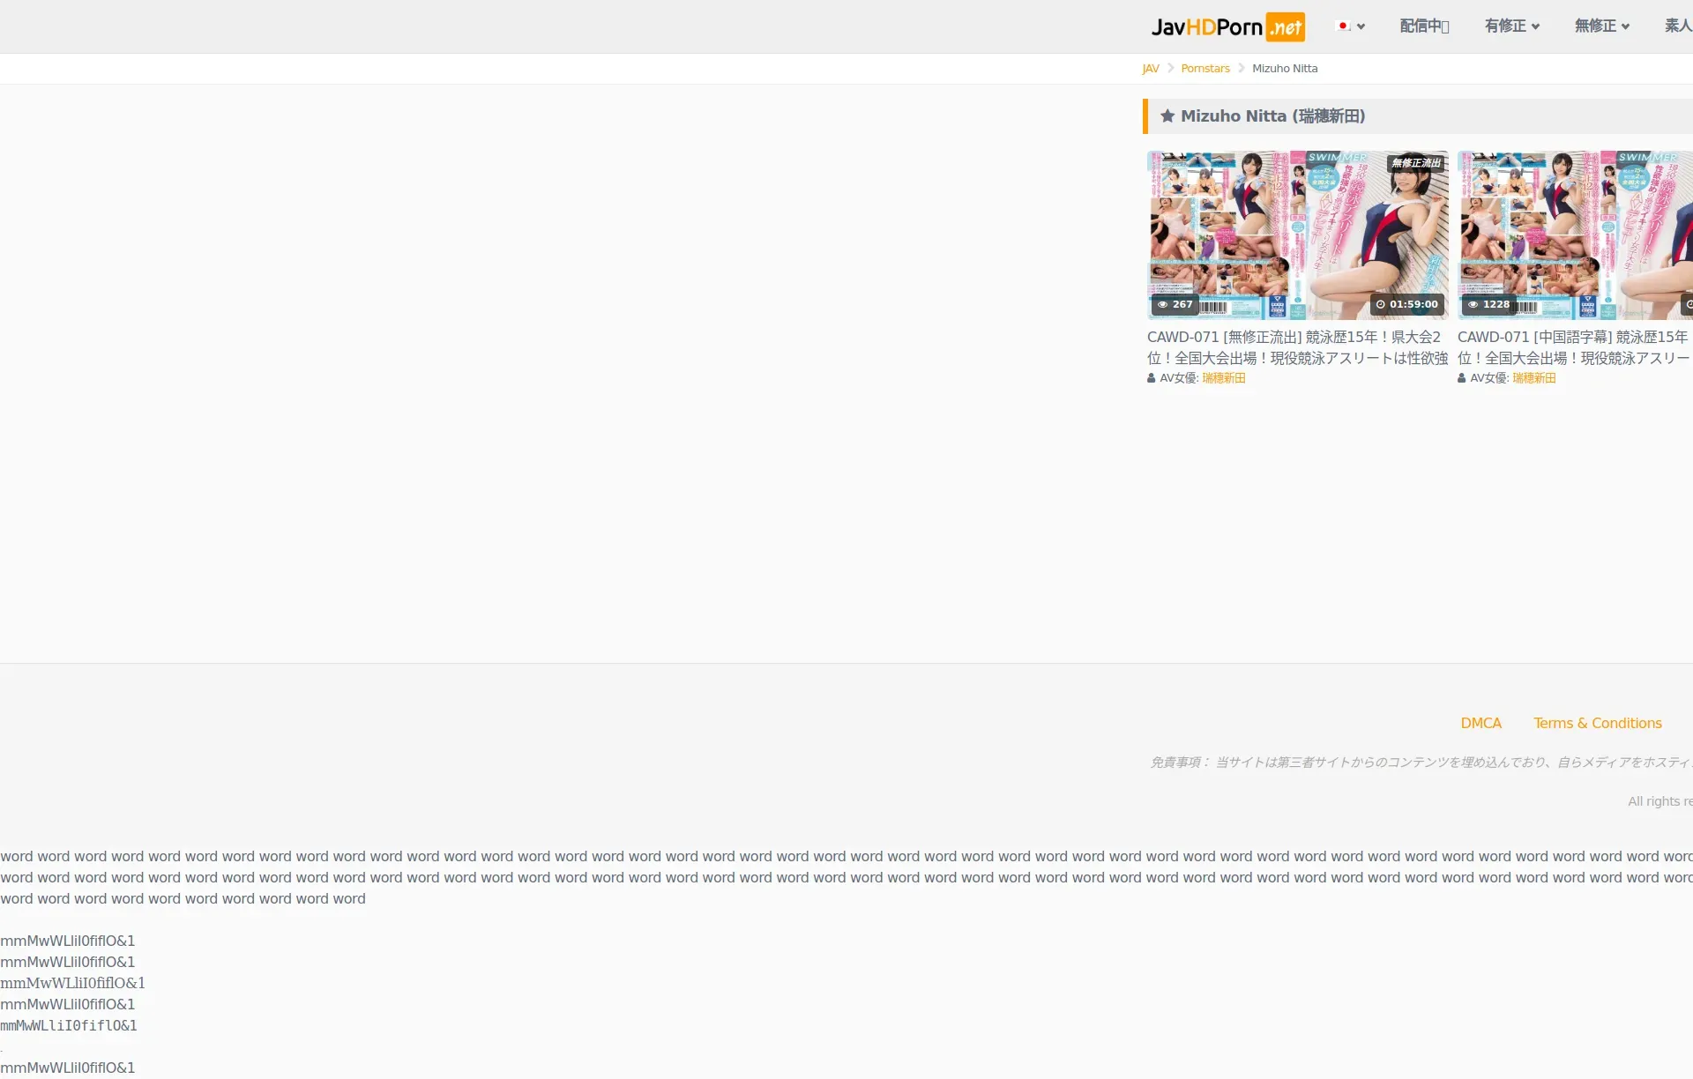Open the Terms & Conditions footer link
The height and width of the screenshot is (1079, 1693).
1597,723
